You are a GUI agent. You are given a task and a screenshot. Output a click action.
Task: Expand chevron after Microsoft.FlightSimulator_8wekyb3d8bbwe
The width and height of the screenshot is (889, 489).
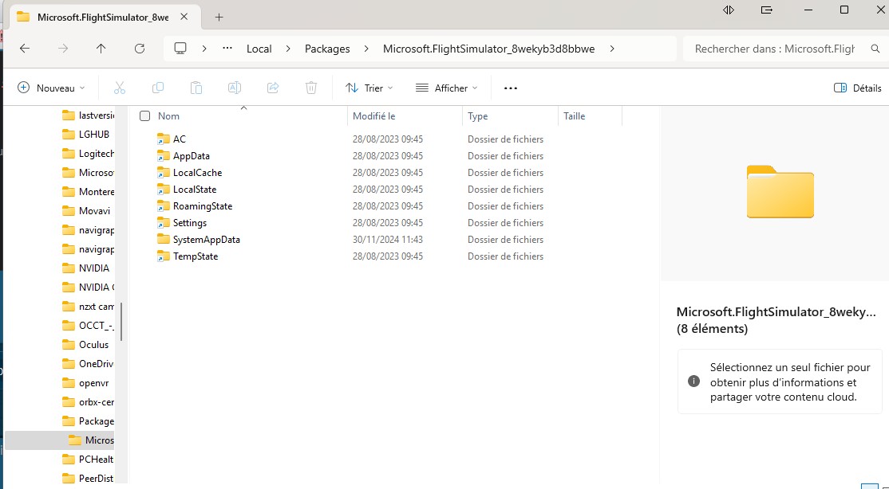[x=612, y=49]
